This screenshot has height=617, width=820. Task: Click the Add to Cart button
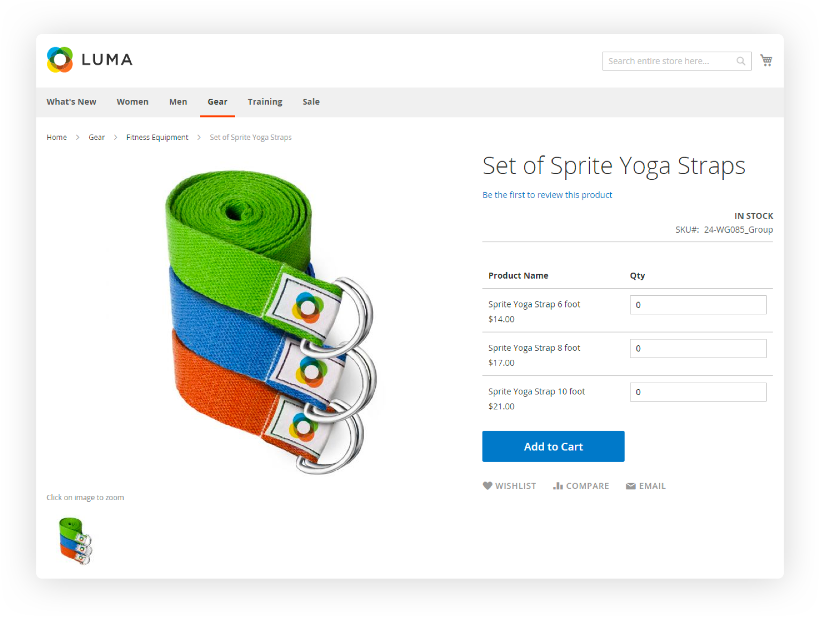pos(553,446)
